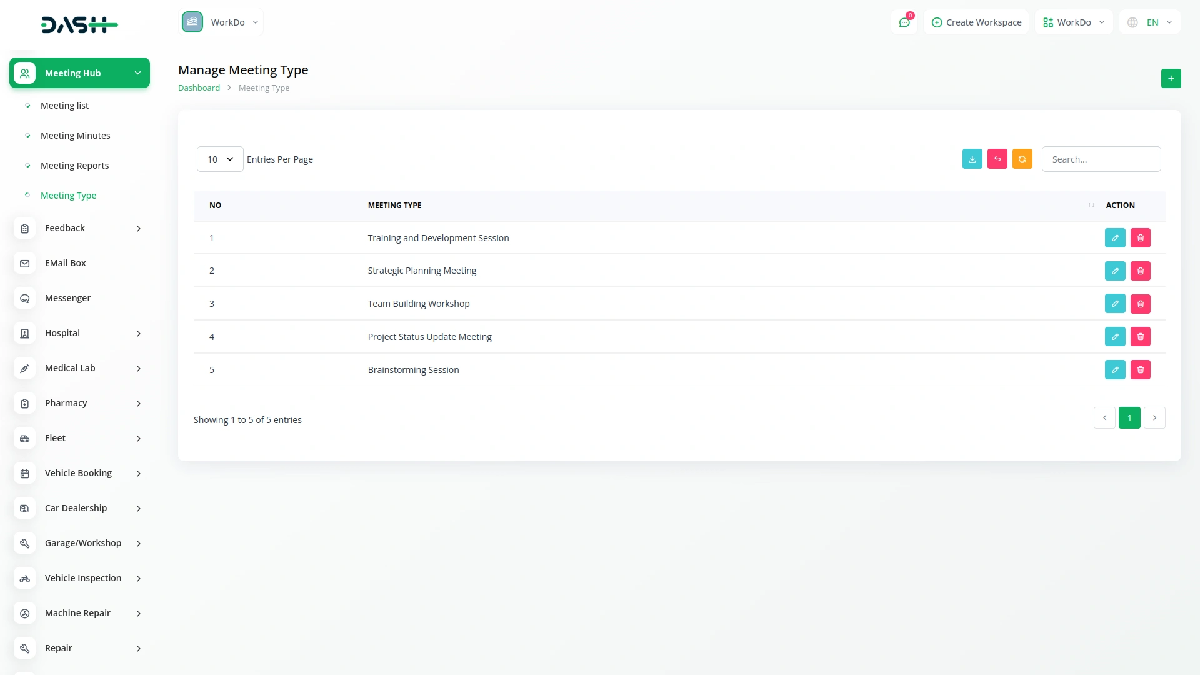Open the WorkDo workspace dropdown at top left
The image size is (1200, 675).
(221, 22)
